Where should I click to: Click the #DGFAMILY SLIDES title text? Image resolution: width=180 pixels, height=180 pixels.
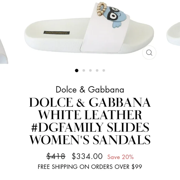pos(90,127)
